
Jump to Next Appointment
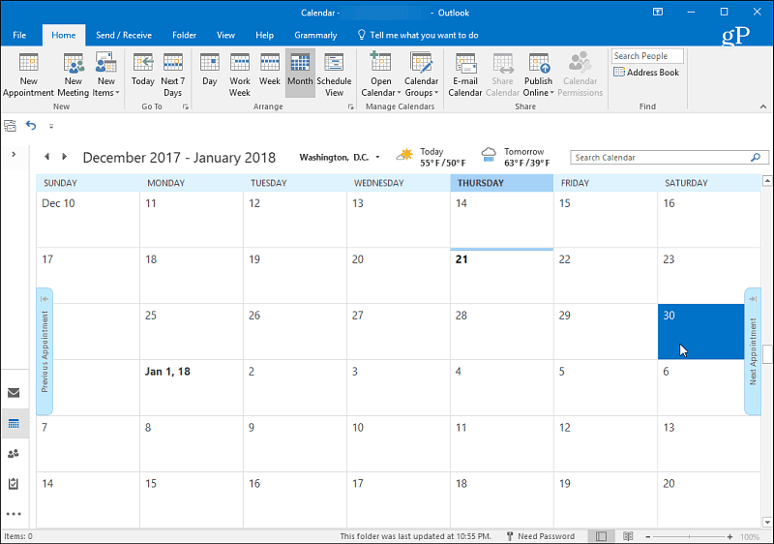[753, 351]
